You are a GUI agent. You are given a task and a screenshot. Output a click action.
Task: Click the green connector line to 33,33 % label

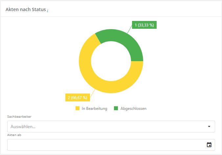point(129,31)
